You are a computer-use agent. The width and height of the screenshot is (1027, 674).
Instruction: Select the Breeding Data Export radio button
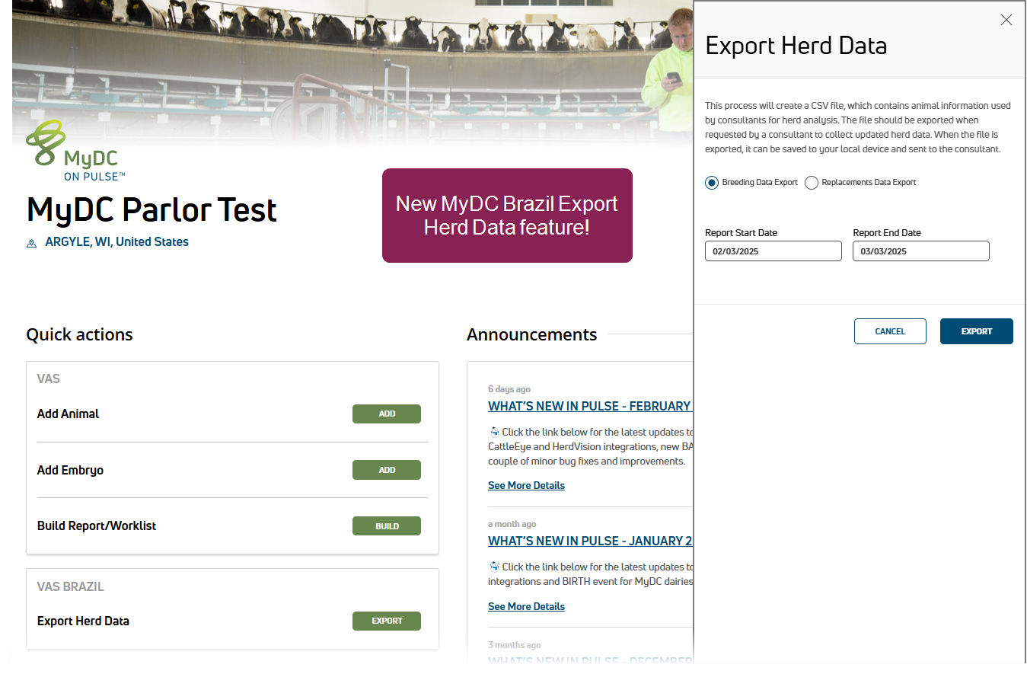point(712,183)
